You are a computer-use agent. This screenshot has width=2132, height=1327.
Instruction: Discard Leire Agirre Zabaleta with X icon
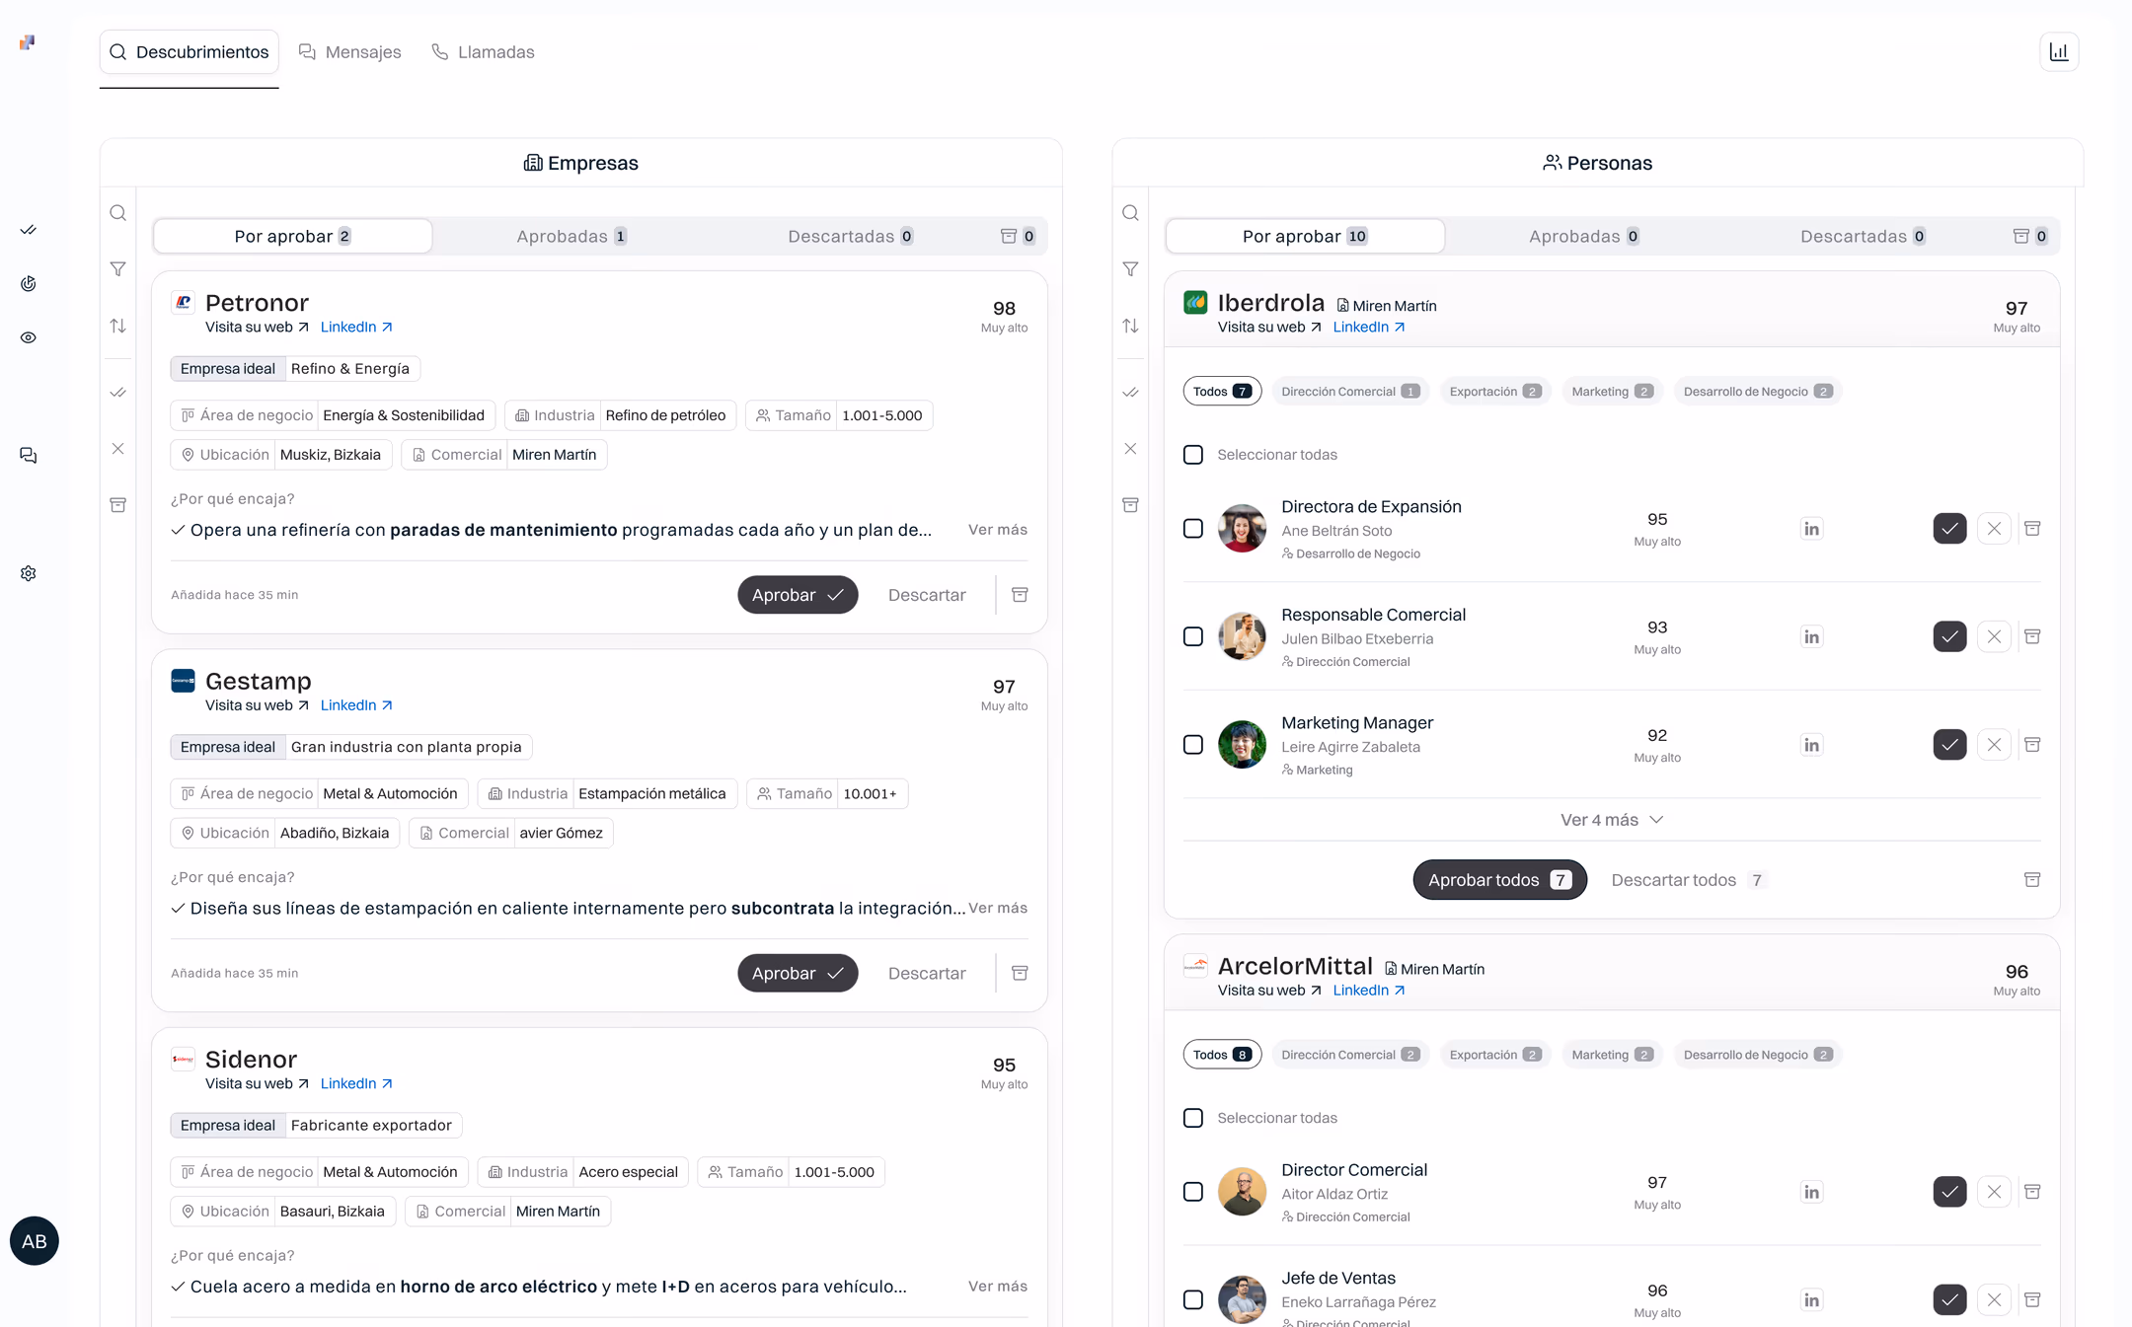tap(1994, 745)
